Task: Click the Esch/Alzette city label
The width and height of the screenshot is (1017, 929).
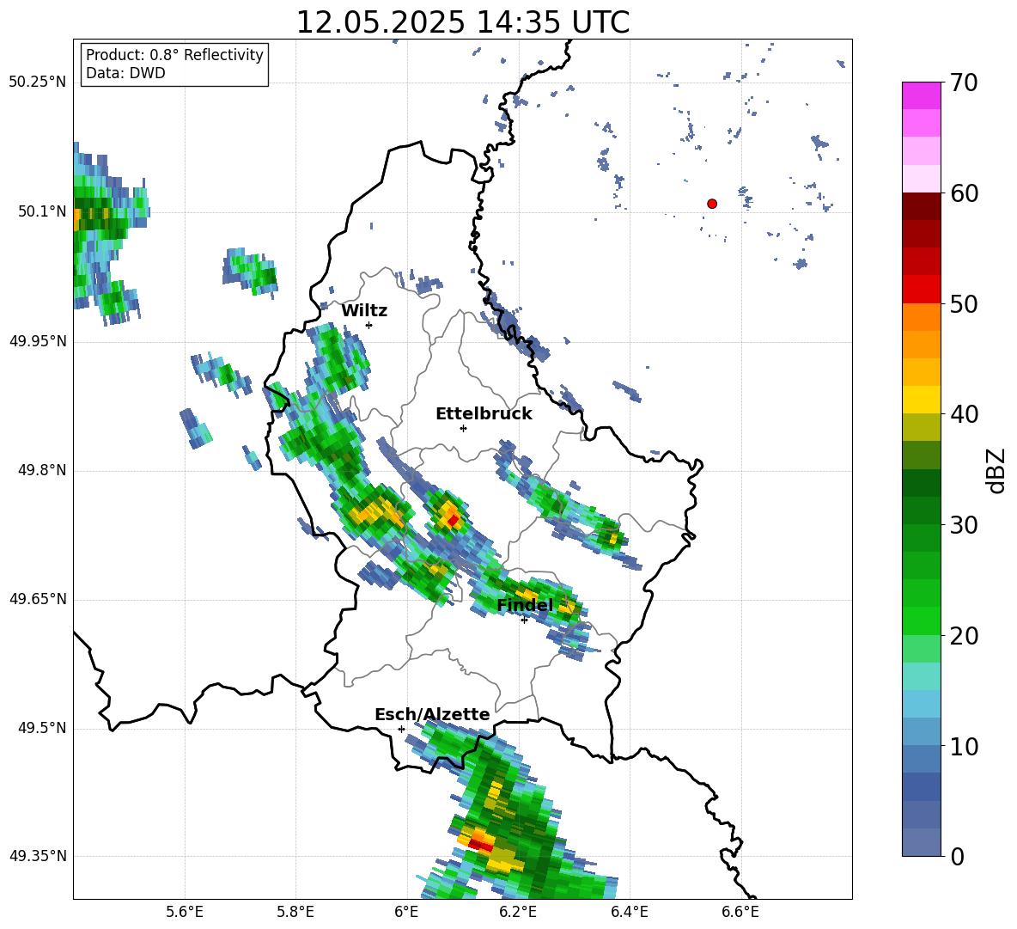Action: (x=432, y=714)
